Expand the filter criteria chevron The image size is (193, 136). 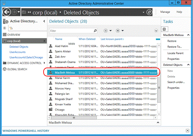pos(156,31)
